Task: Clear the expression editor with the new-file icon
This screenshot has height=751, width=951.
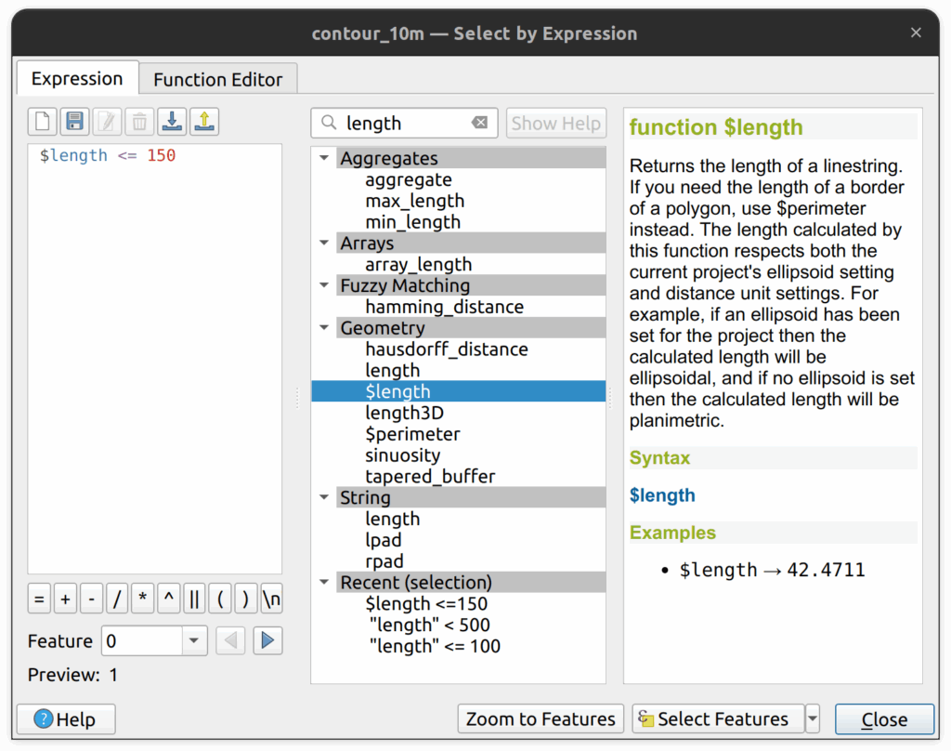Action: click(x=43, y=122)
